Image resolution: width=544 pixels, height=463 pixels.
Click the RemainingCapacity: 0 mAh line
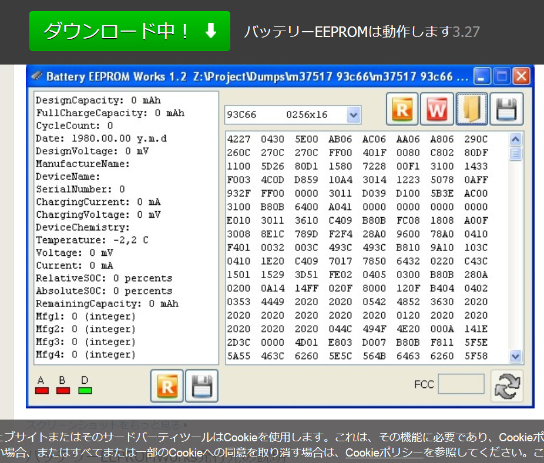107,304
